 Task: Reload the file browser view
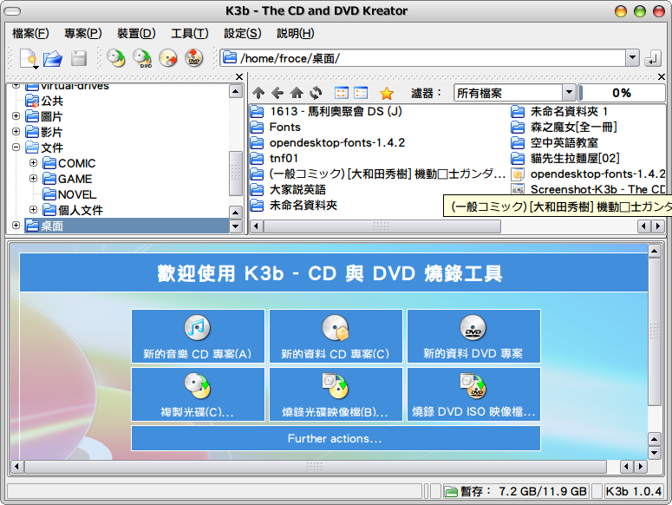click(316, 93)
